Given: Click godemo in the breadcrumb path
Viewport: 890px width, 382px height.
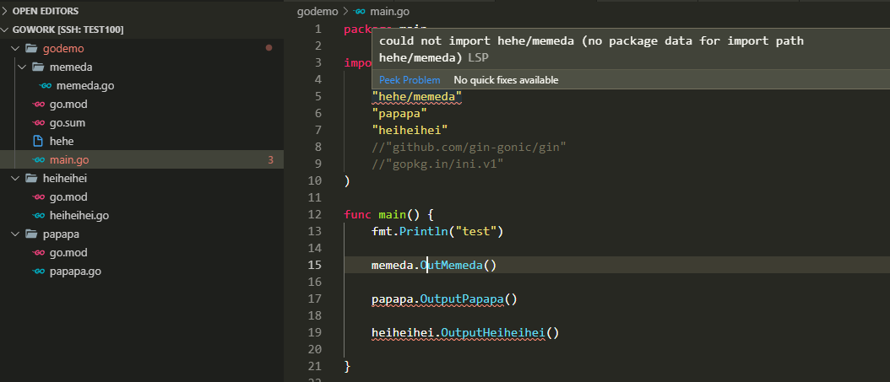Looking at the screenshot, I should pos(317,11).
